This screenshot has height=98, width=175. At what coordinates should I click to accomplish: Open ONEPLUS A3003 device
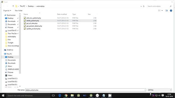pos(13,69)
